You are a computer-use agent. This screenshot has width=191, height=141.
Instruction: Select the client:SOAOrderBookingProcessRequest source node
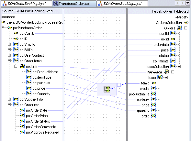[35, 22]
